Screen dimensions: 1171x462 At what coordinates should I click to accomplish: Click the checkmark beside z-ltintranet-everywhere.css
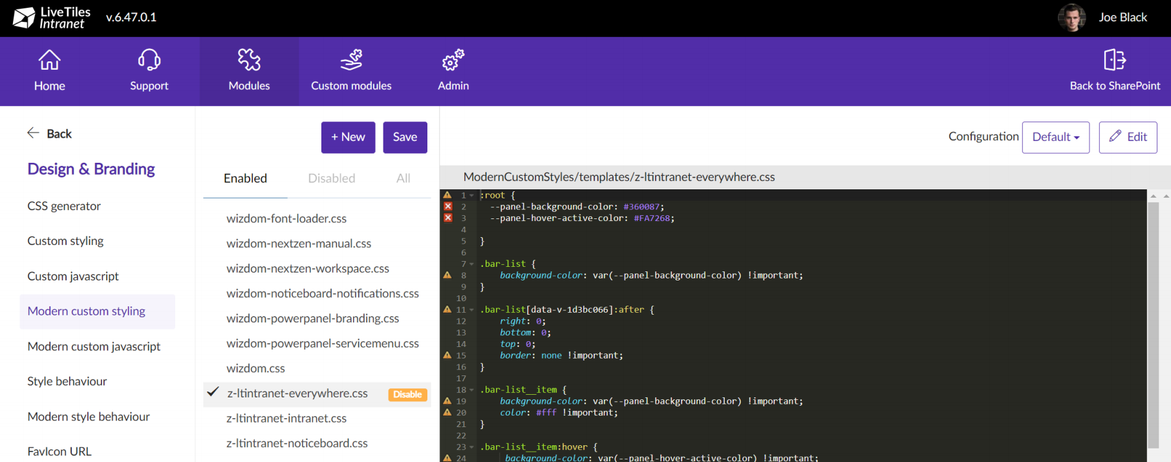point(213,392)
